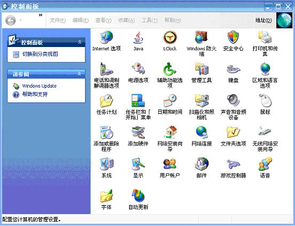
Task: Open 无线网络安装向导 icon
Action: pyautogui.click(x=265, y=131)
